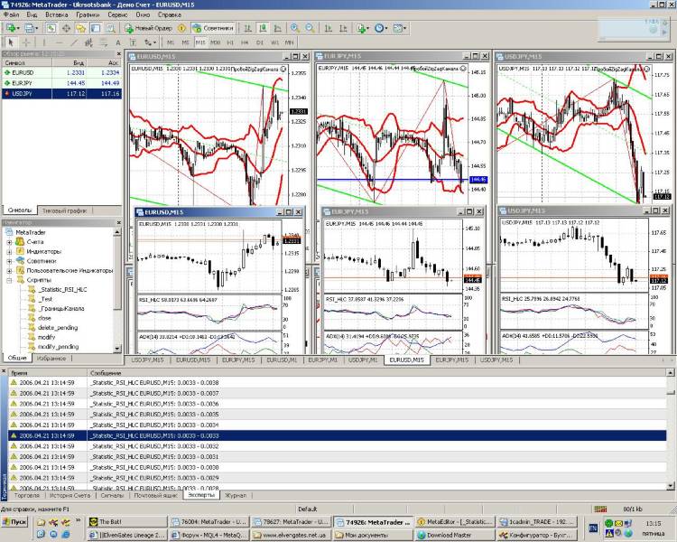Image resolution: width=677 pixels, height=542 pixels.
Task: Collapse the Скрипты node in Navigator
Action: click(9, 280)
